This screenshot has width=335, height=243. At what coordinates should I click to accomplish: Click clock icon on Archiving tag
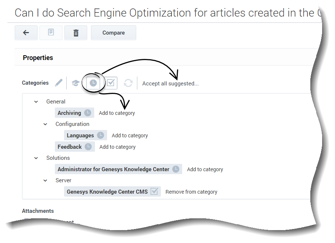click(88, 113)
